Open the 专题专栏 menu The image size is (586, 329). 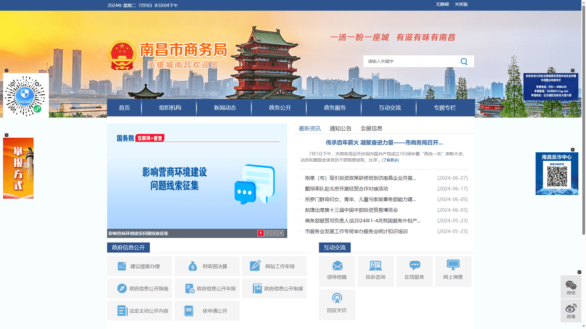point(445,108)
